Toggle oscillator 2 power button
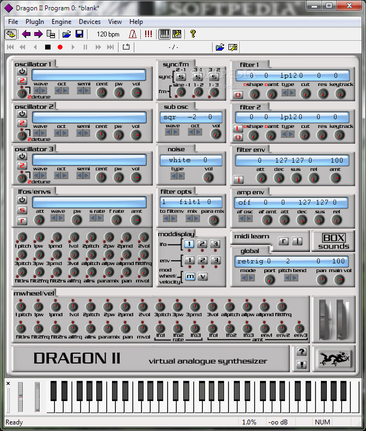This screenshot has width=366, height=431. pyautogui.click(x=22, y=114)
